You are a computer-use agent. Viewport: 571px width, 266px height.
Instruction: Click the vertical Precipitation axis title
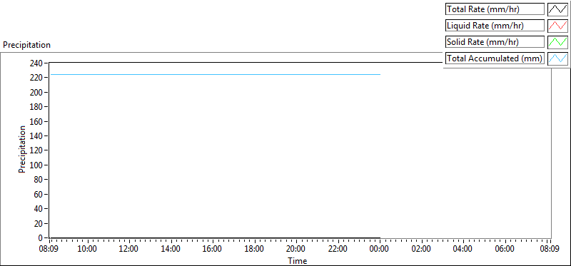point(22,150)
